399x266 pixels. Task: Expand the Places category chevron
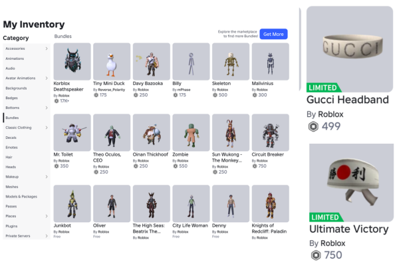pyautogui.click(x=47, y=216)
